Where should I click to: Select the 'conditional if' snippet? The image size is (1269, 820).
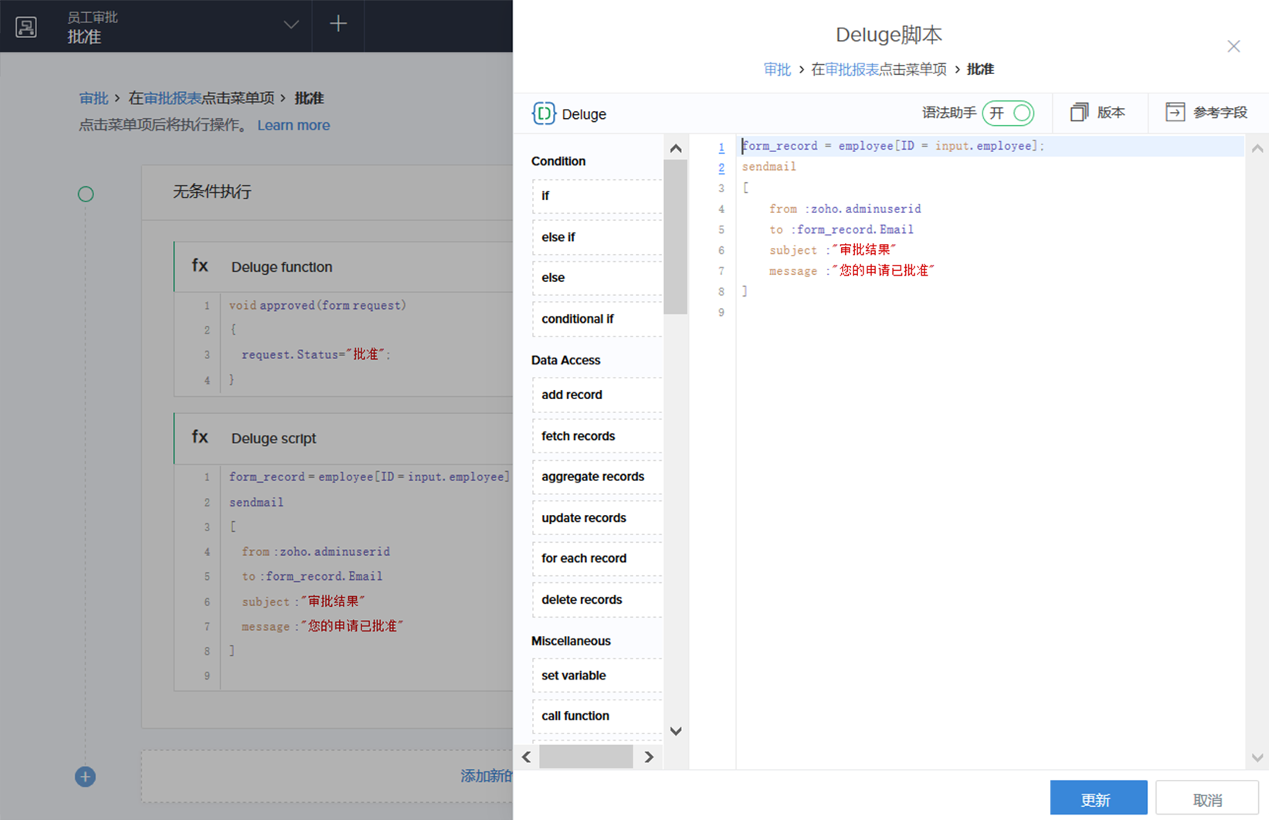point(597,319)
